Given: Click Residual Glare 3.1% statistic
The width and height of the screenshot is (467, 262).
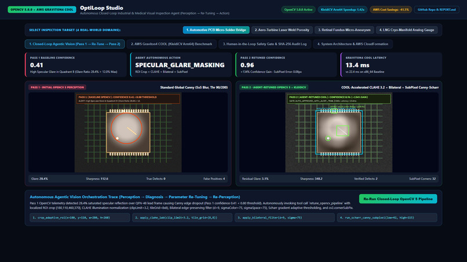Looking at the screenshot, I should coord(256,179).
